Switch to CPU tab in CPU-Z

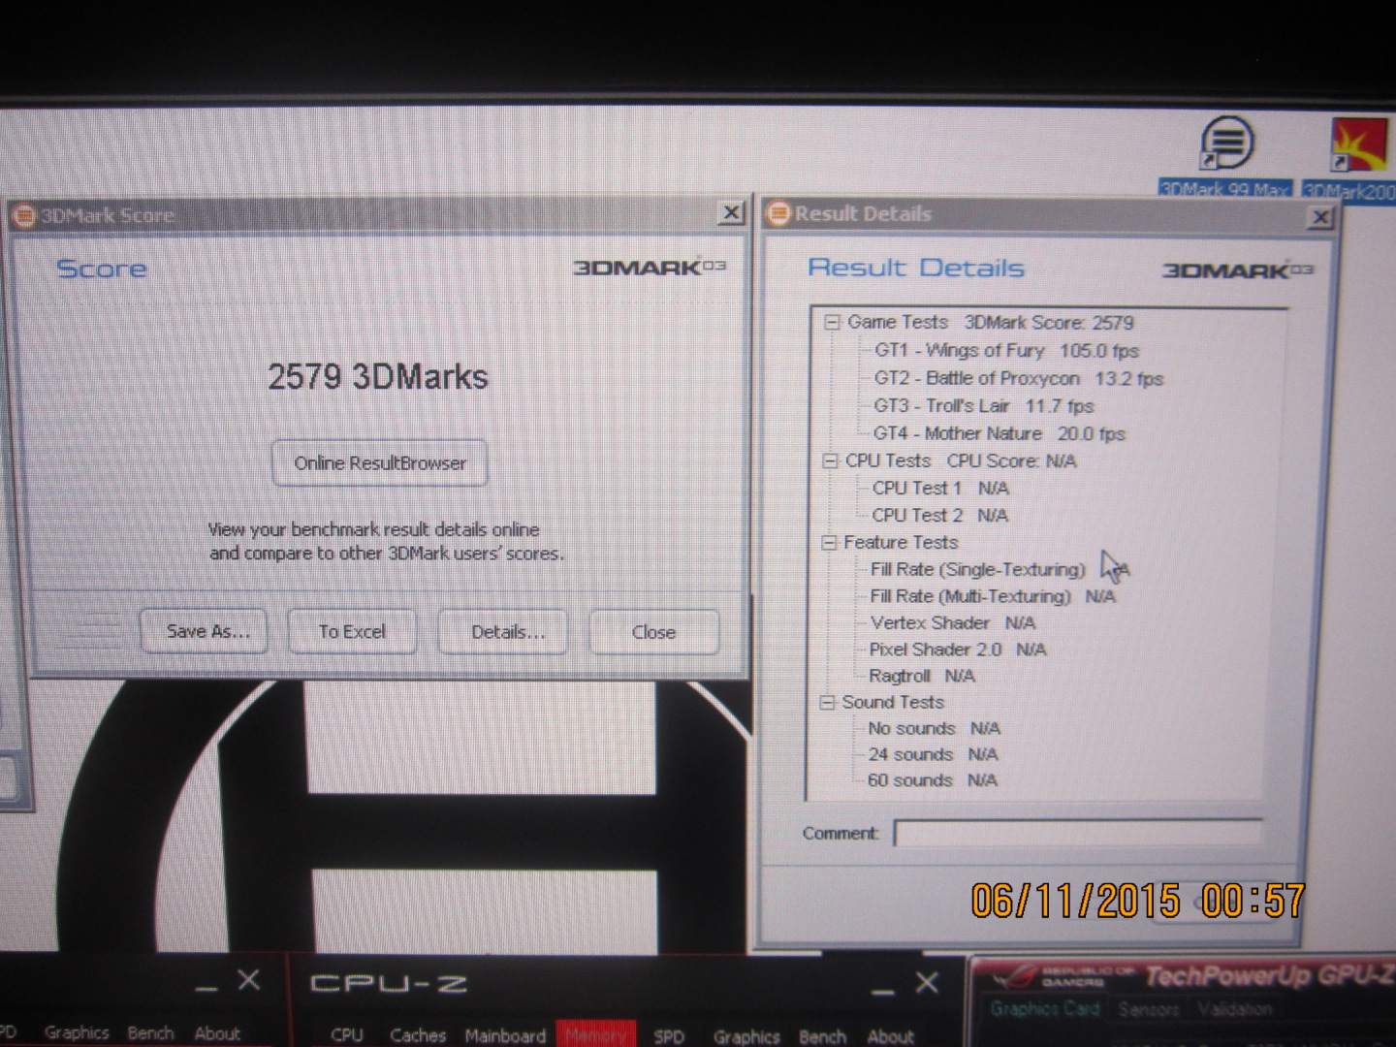(347, 1034)
